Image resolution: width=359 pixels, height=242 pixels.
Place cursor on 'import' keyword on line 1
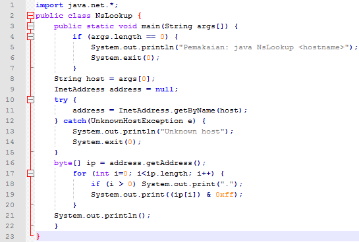49,5
